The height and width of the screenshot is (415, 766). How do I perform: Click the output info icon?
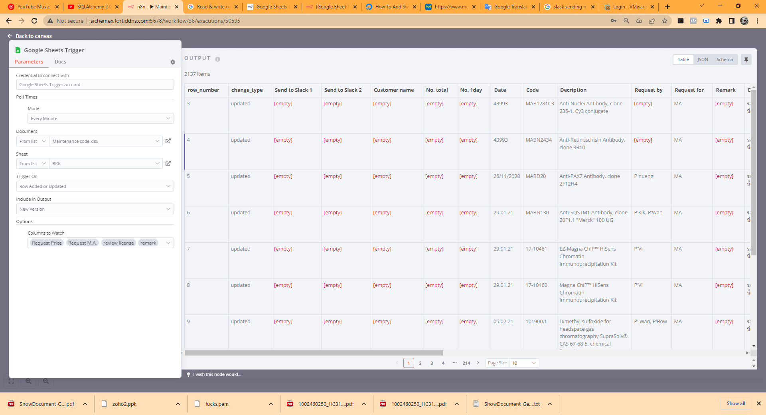point(218,59)
